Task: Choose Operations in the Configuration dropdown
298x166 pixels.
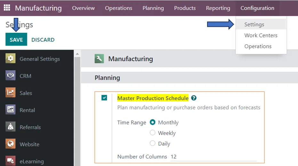Action: tap(258, 46)
